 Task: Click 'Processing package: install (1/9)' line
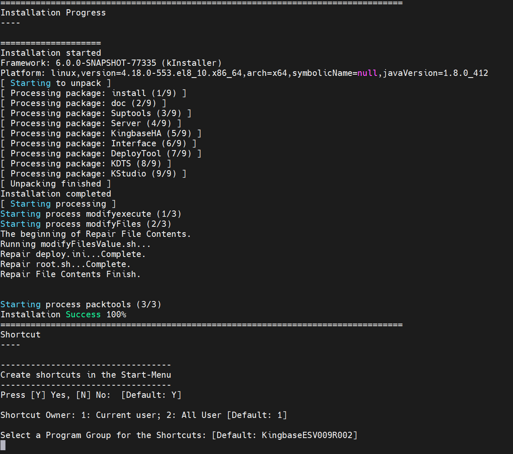coord(93,93)
